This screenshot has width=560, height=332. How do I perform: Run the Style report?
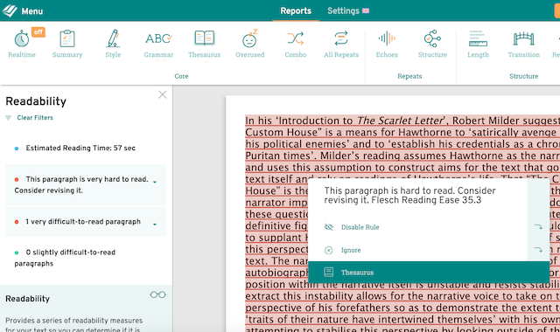click(x=113, y=44)
